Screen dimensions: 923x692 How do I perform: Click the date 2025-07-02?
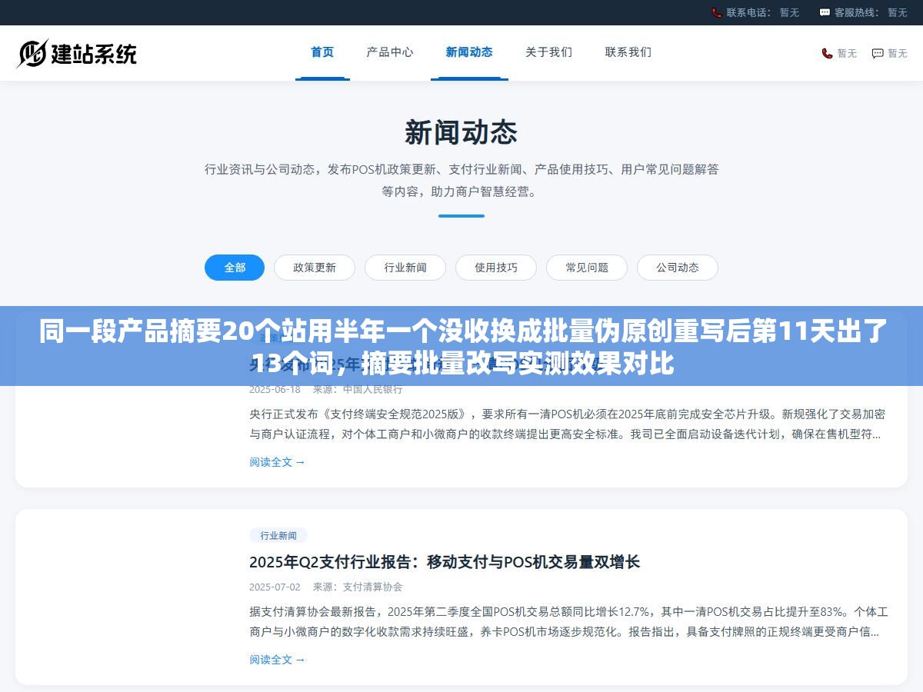(275, 587)
